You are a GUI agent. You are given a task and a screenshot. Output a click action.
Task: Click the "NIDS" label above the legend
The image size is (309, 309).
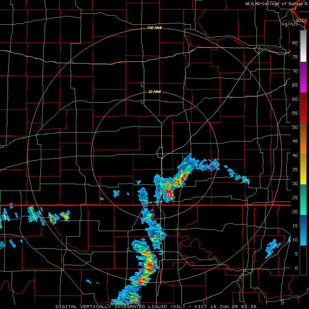[301, 21]
